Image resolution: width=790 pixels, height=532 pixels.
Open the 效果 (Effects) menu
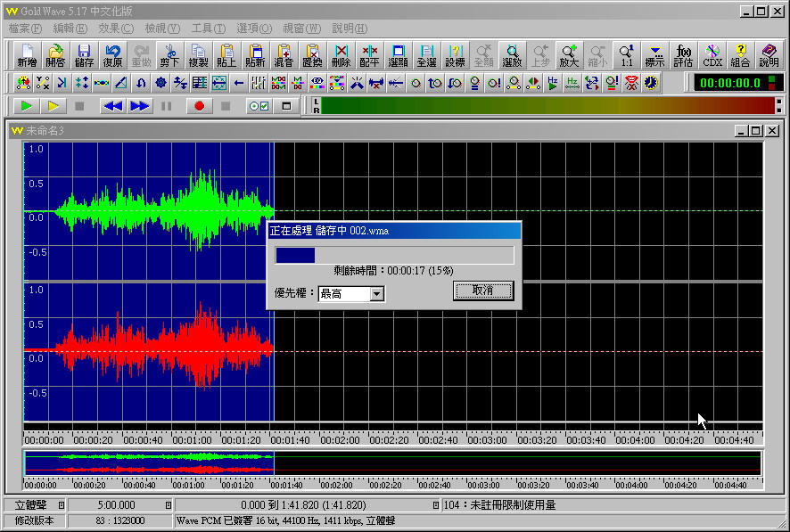coord(116,29)
